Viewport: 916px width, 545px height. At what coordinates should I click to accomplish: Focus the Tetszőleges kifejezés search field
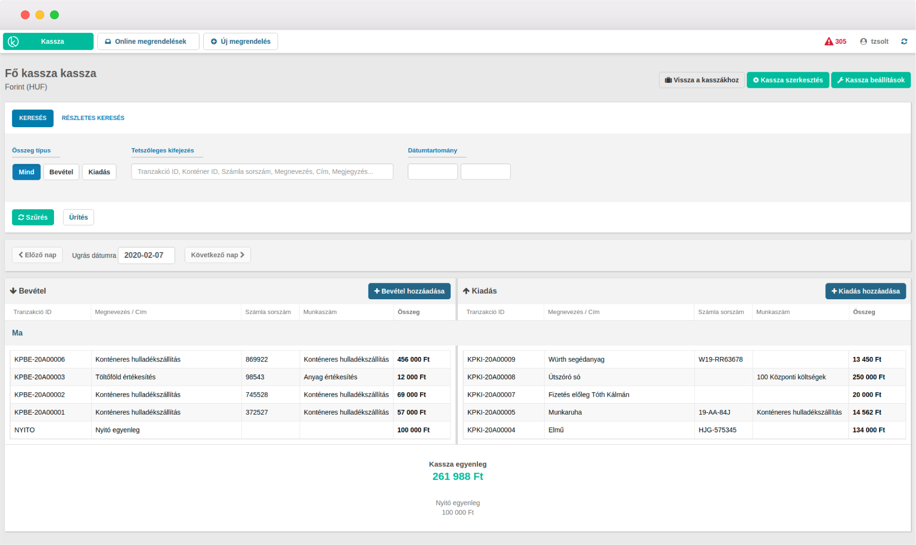tap(262, 172)
